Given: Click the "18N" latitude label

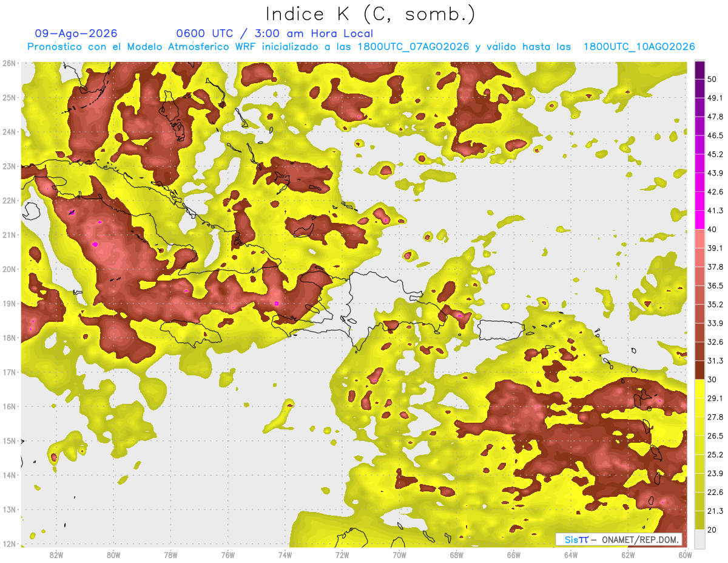Looking at the screenshot, I should (8, 338).
